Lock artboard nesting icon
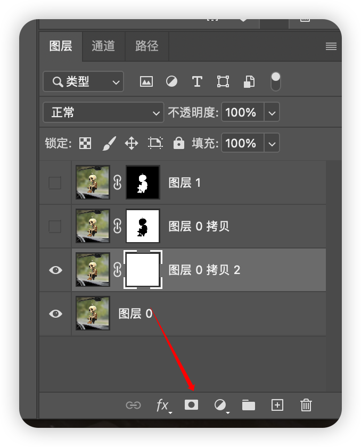 pyautogui.click(x=155, y=143)
